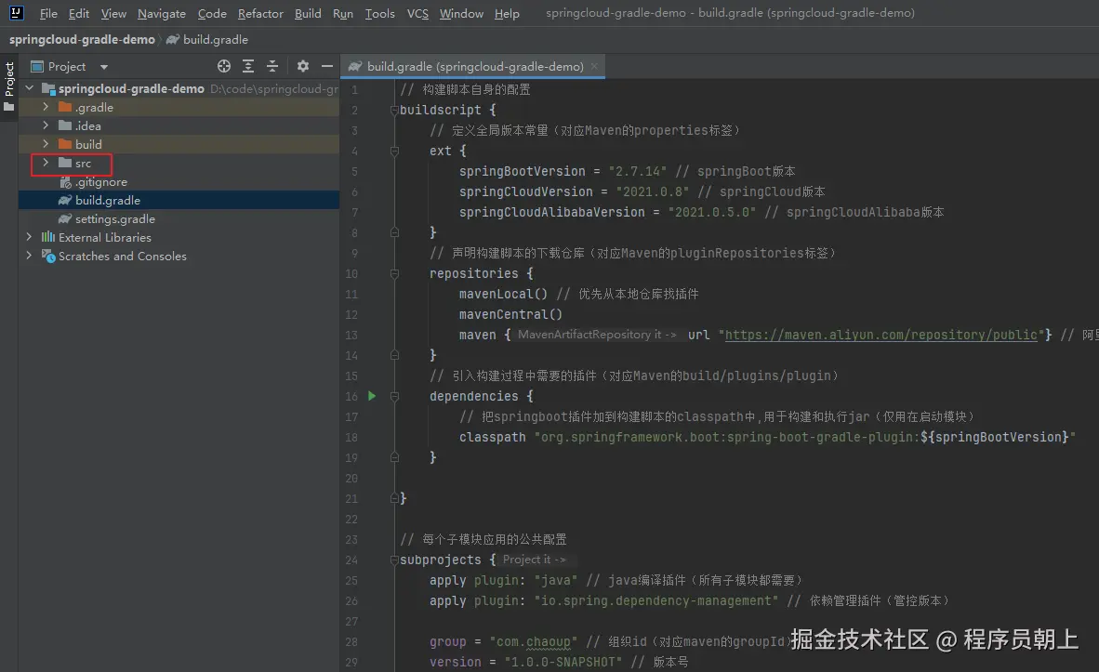
Task: Open Project panel settings gear icon
Action: coord(302,66)
